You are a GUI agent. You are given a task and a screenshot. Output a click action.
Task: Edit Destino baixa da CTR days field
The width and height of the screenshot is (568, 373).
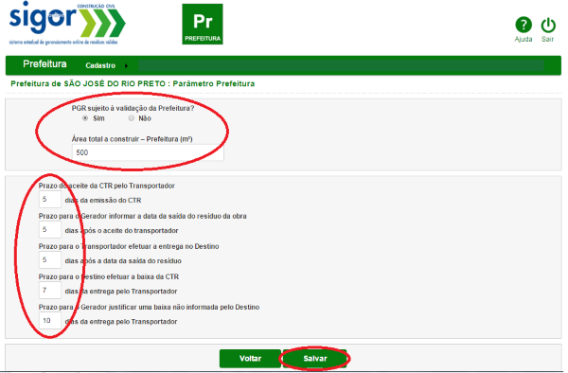[50, 291]
